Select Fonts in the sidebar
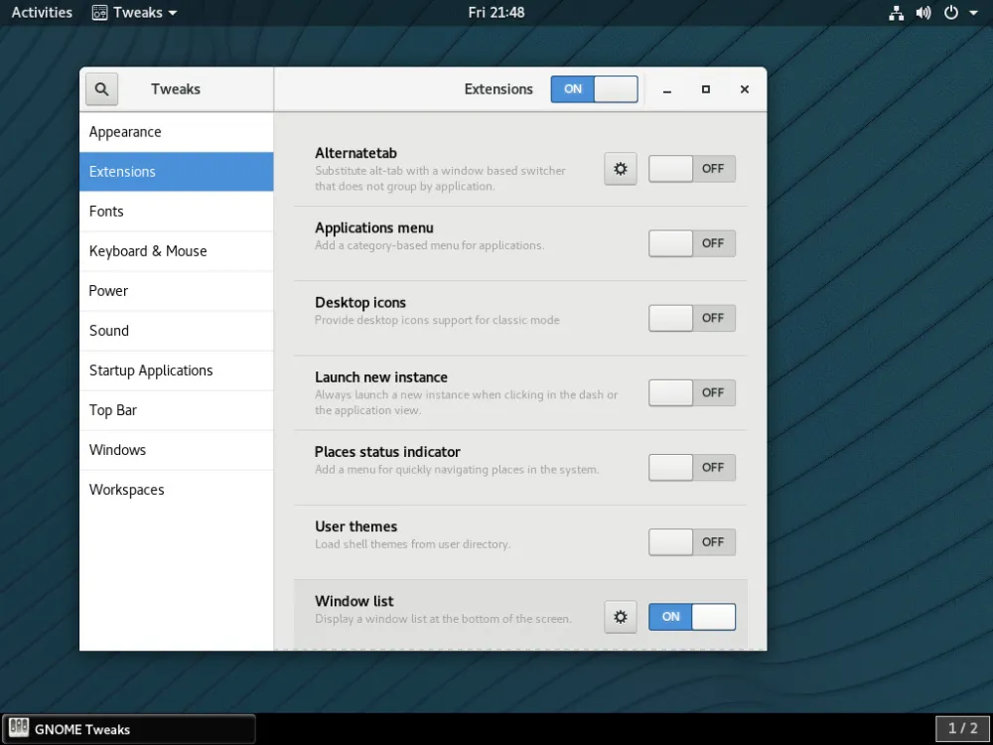This screenshot has width=993, height=745. pyautogui.click(x=106, y=211)
